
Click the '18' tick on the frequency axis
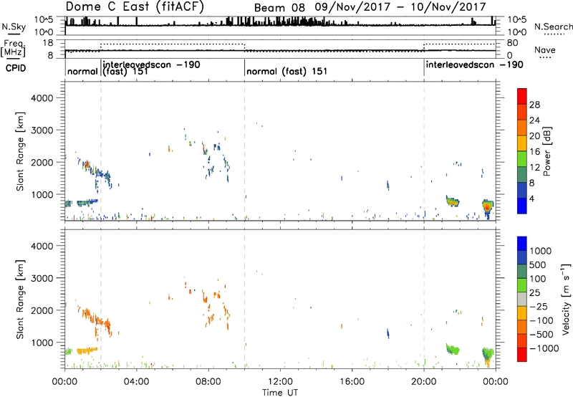(x=47, y=43)
